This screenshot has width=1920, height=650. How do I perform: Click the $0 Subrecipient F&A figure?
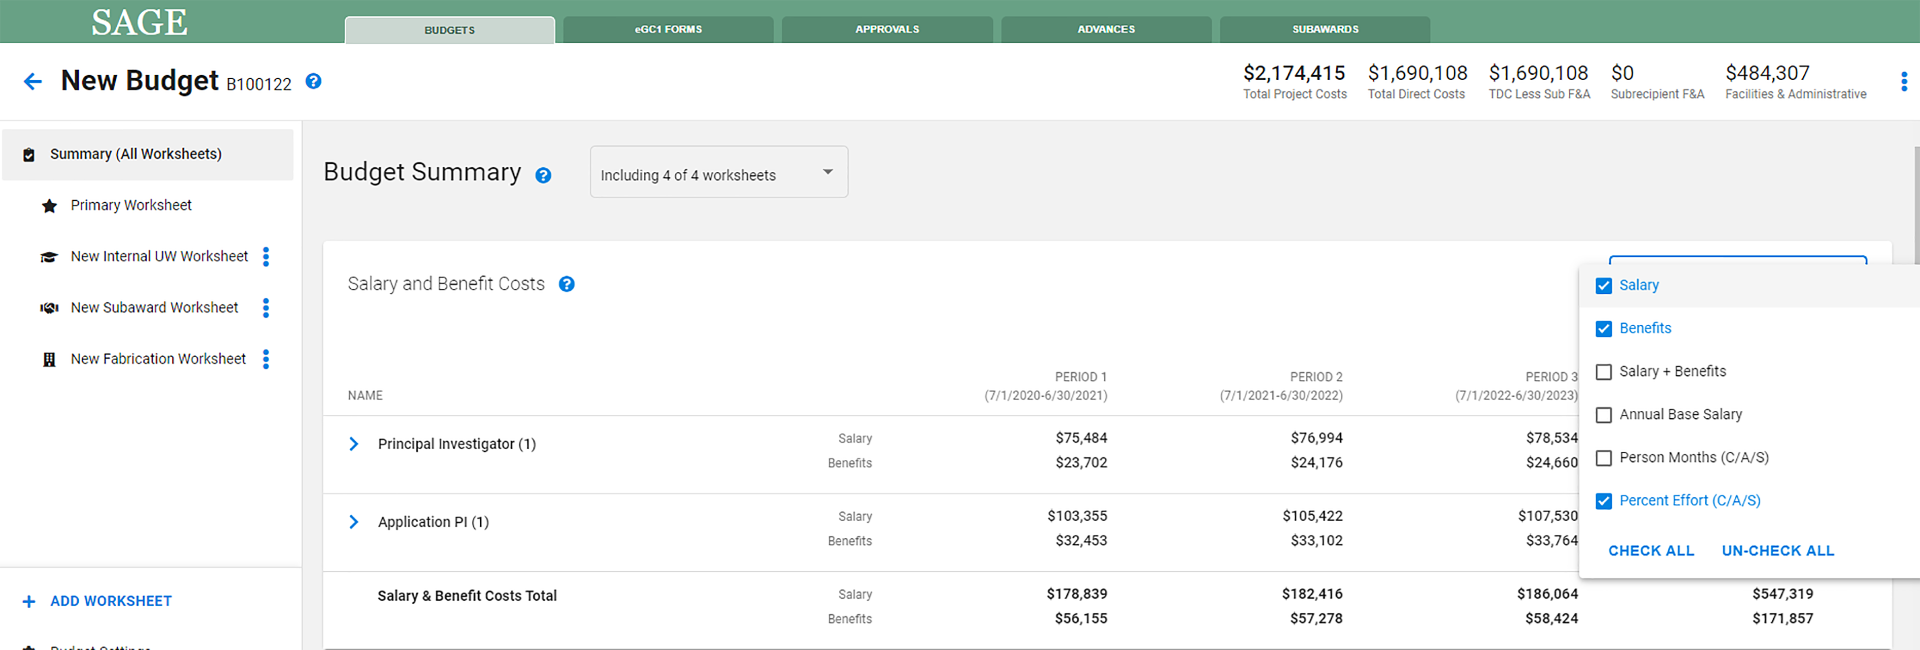[x=1622, y=73]
